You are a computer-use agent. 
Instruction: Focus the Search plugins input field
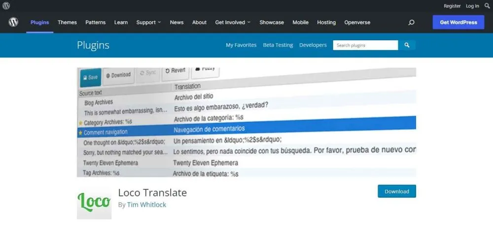click(365, 45)
